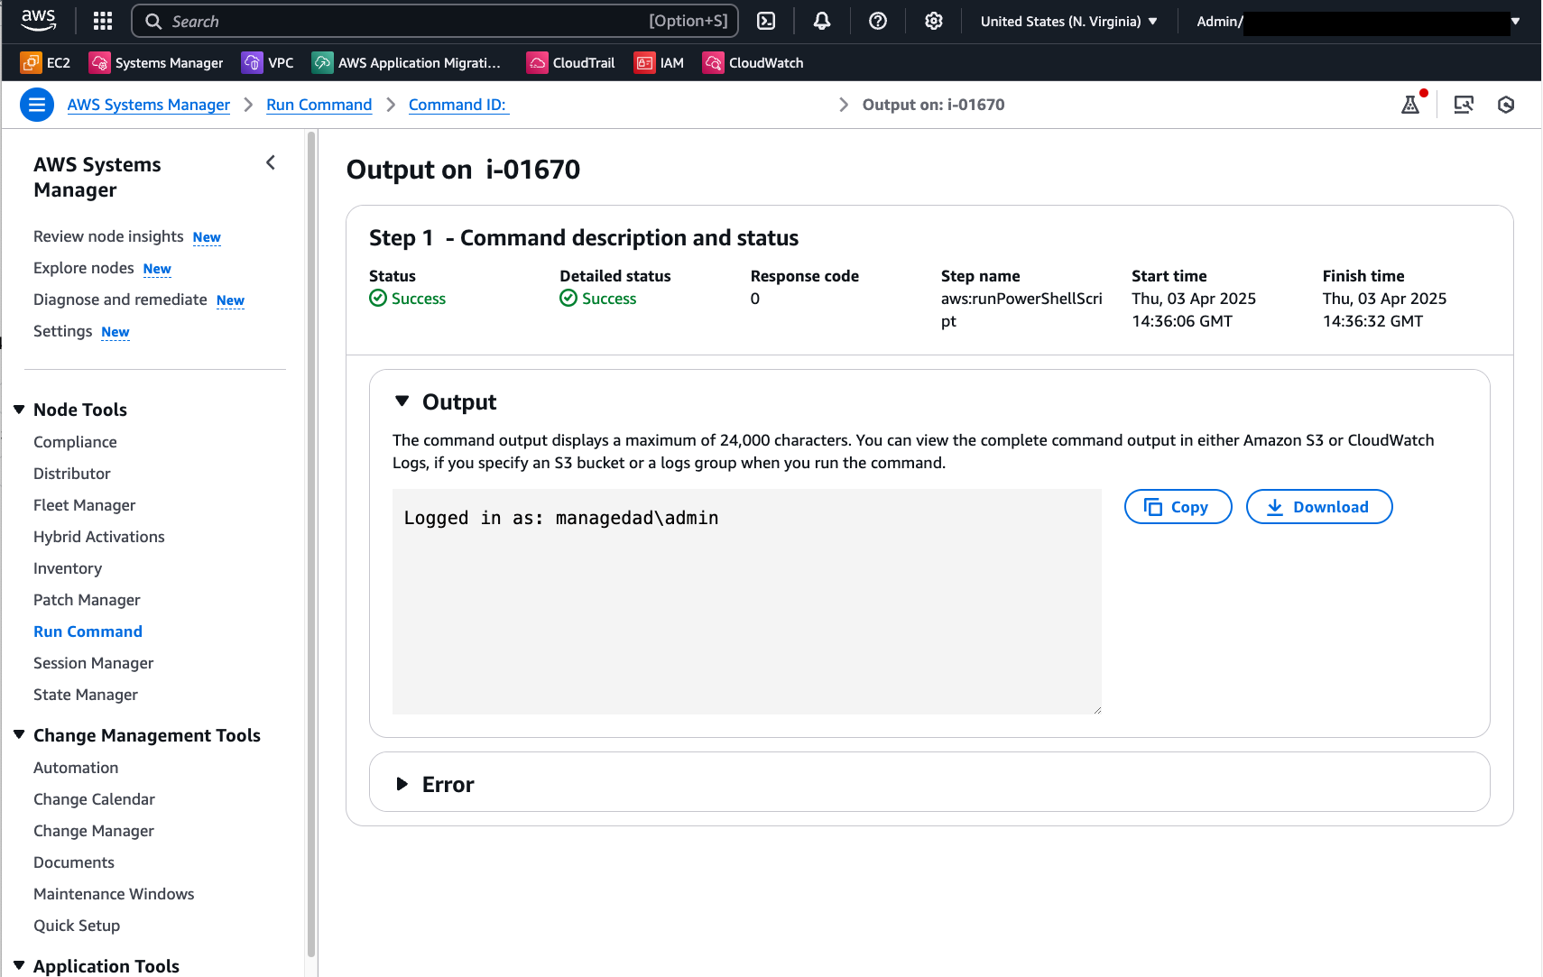Collapse the Systems Manager side navigation
Image resolution: width=1543 pixels, height=977 pixels.
pos(271,162)
